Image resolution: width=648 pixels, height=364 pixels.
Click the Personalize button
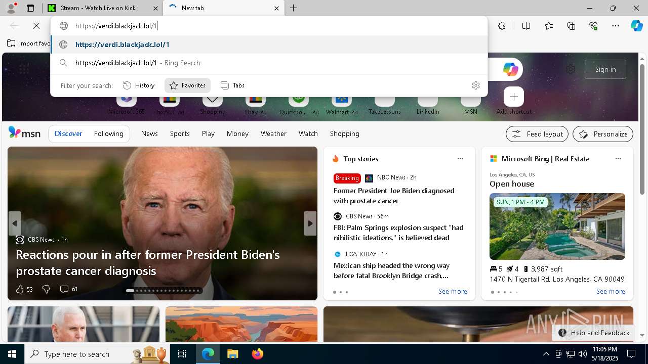click(603, 134)
